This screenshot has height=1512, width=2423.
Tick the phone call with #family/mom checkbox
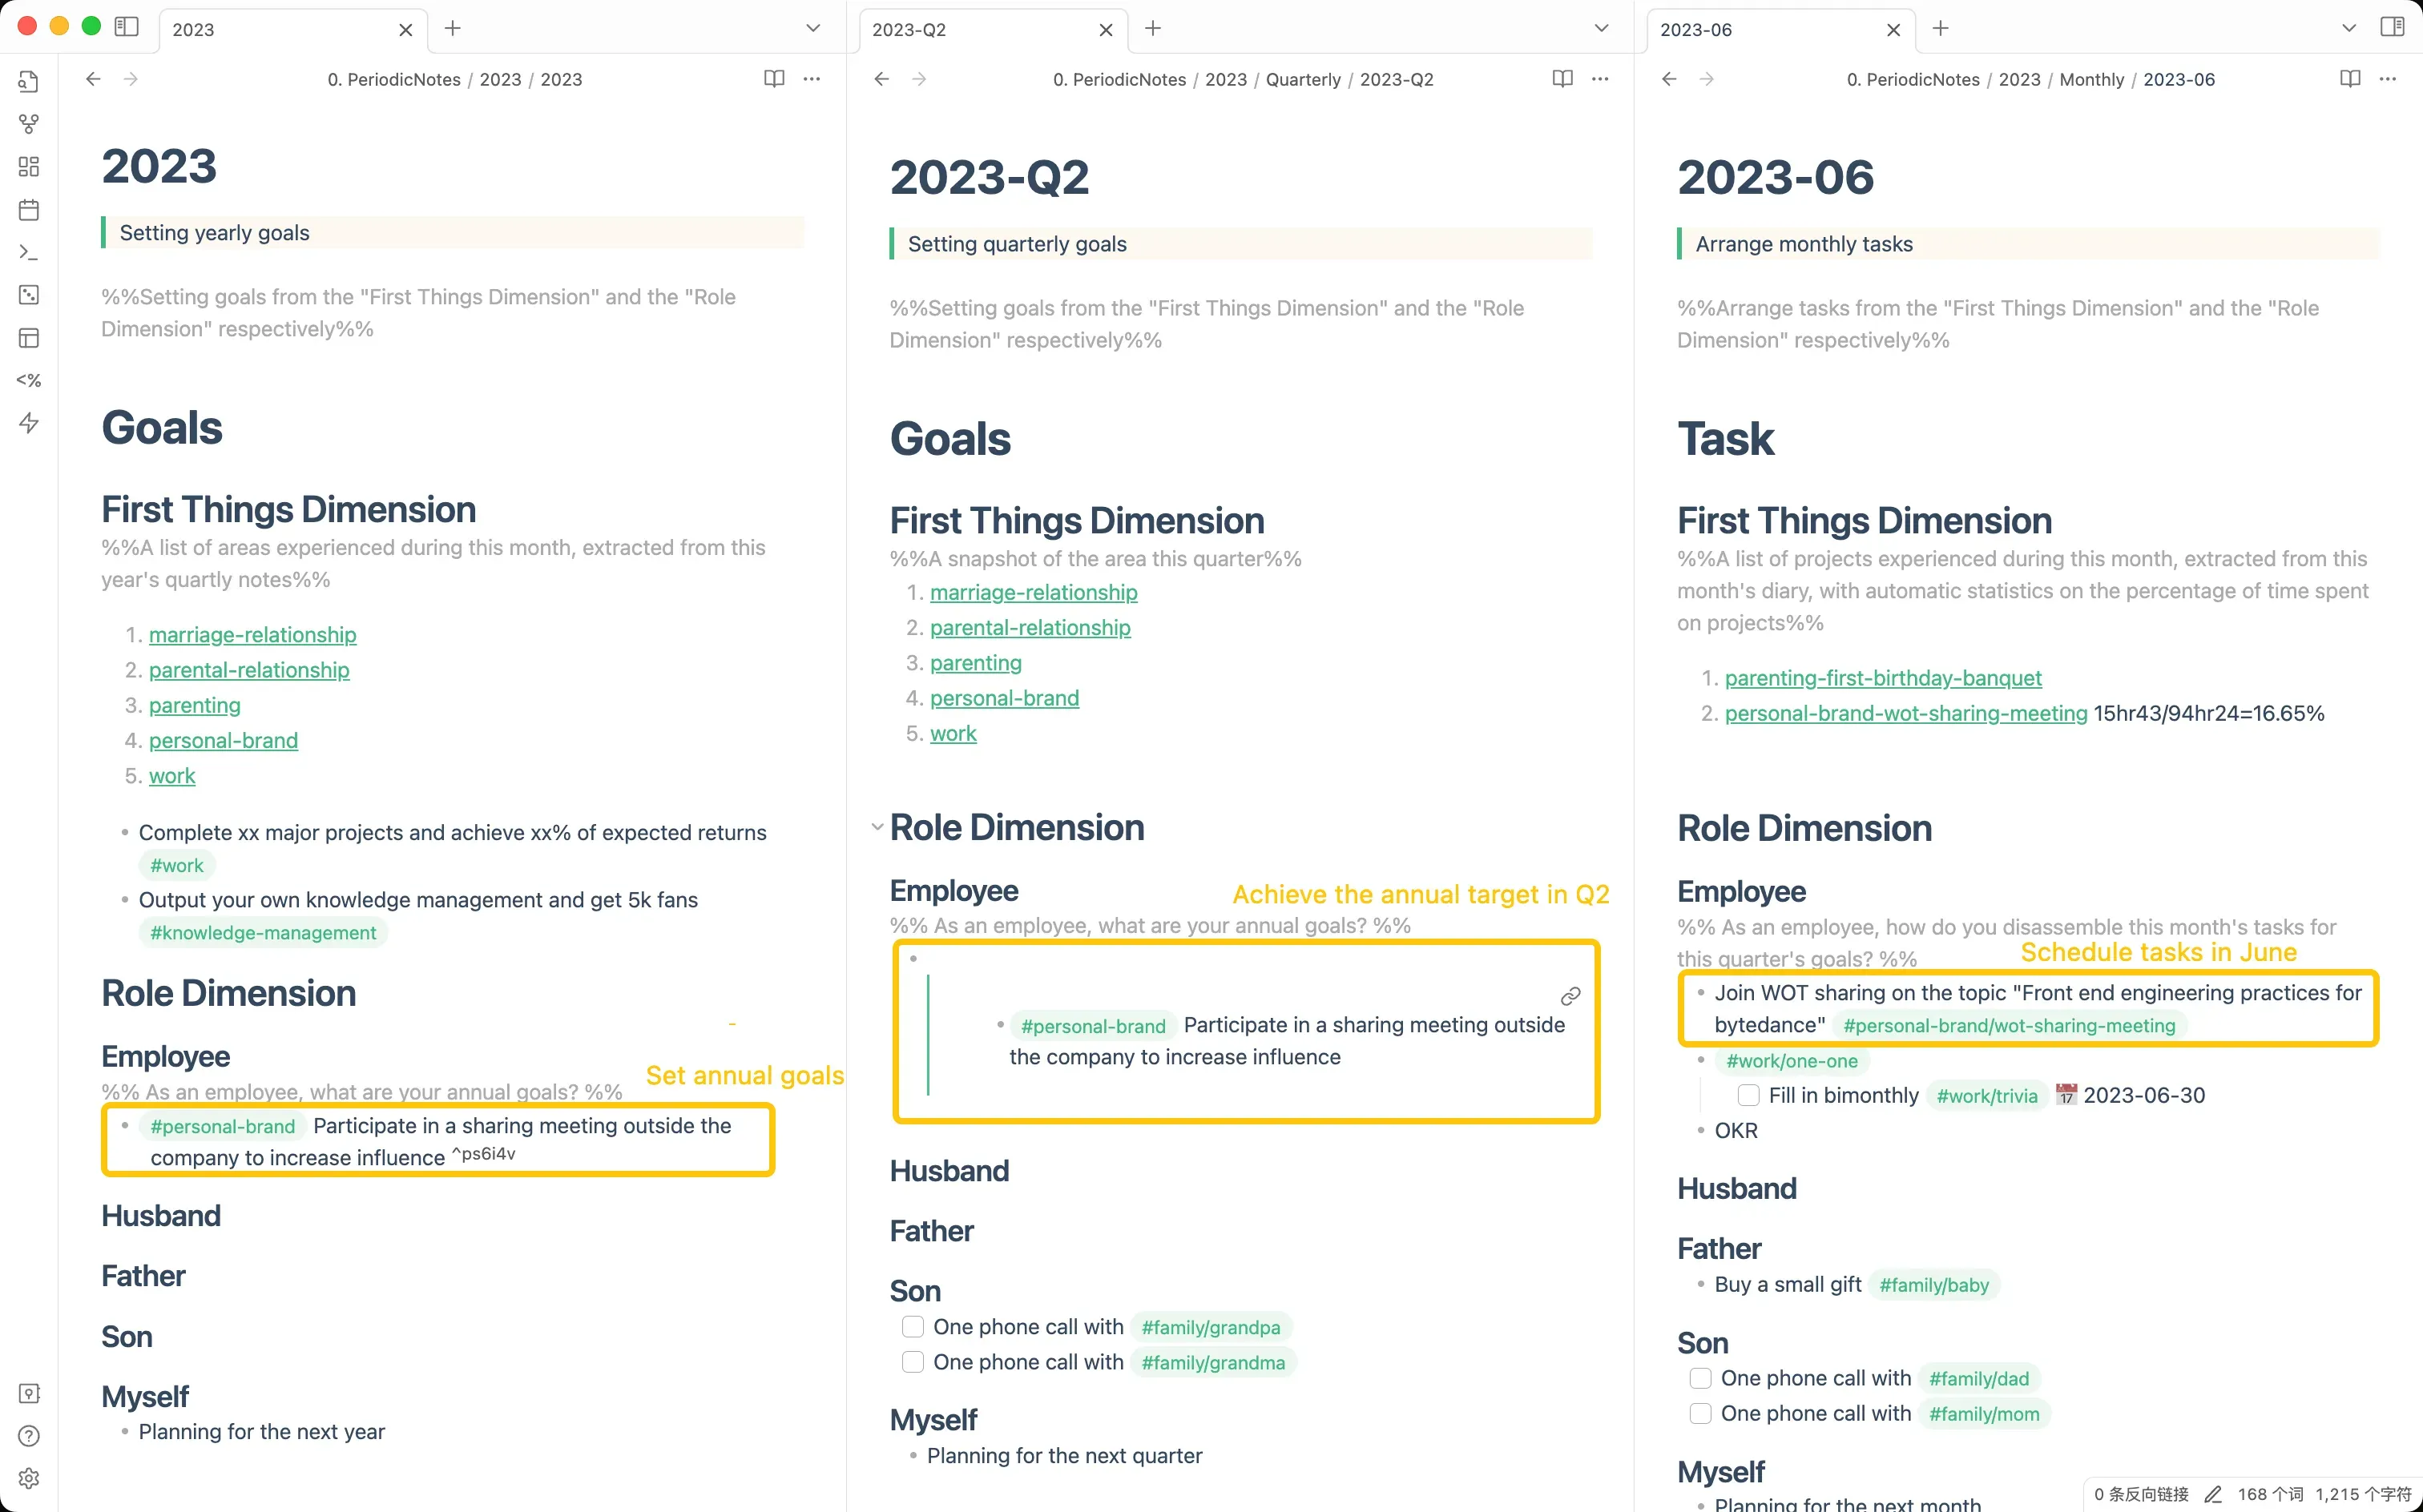[1699, 1414]
